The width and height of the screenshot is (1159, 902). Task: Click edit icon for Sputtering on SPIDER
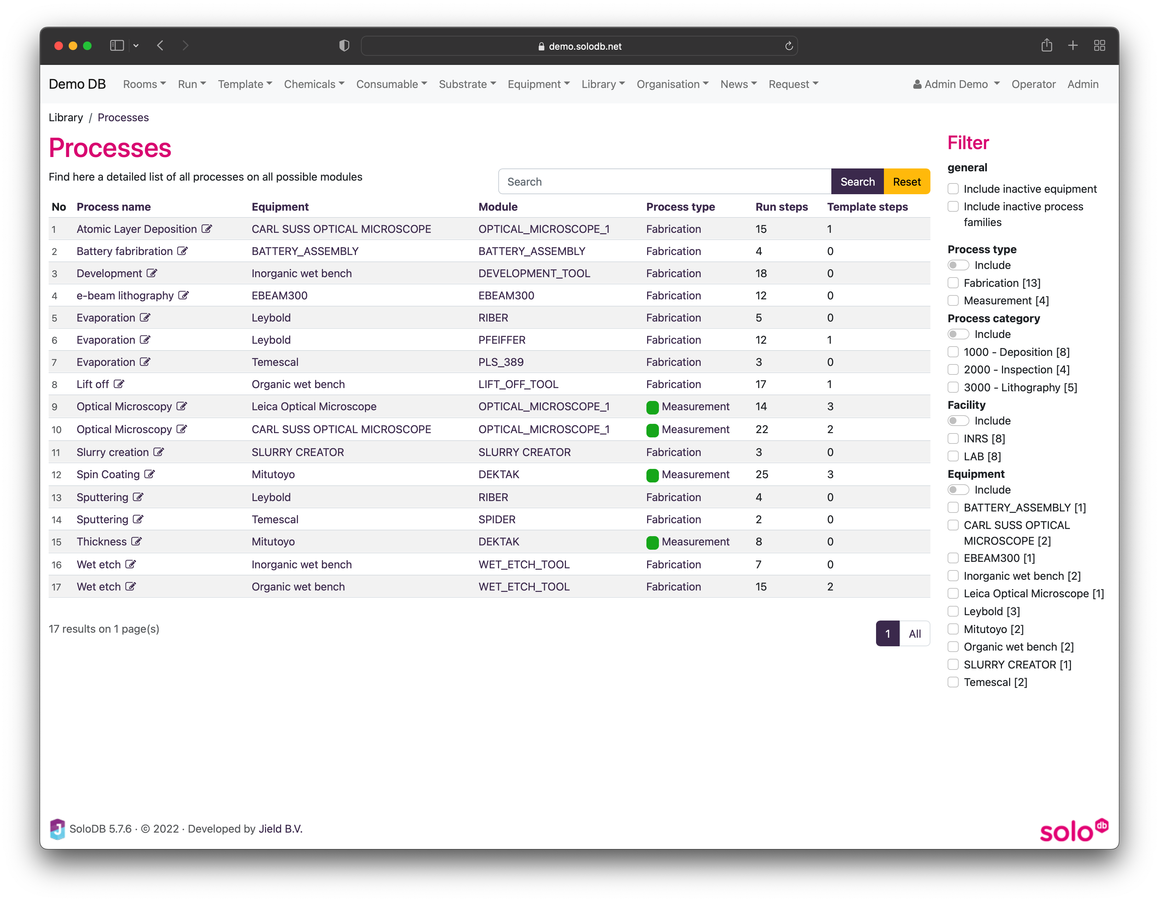click(x=138, y=519)
